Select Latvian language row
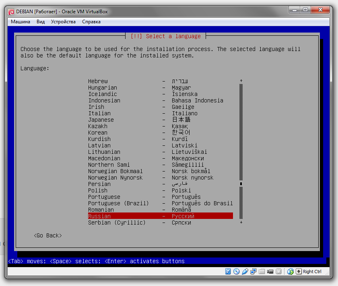 click(x=161, y=145)
